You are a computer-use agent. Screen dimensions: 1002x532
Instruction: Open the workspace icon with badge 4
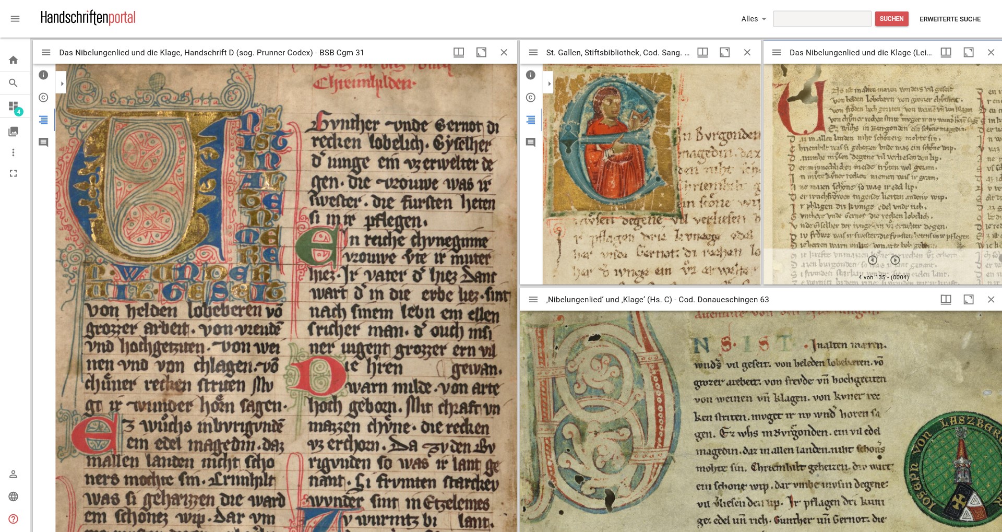point(14,107)
